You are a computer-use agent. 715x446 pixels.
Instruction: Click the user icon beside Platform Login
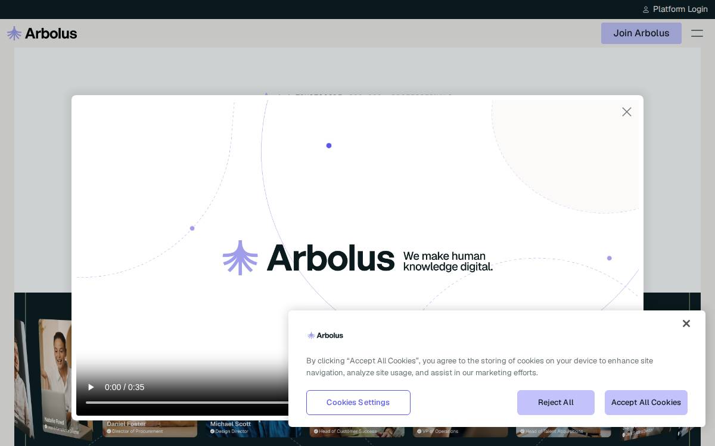click(645, 10)
